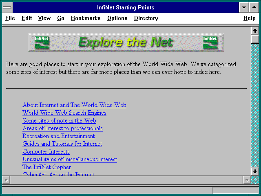Open Areas of interest to professionals link

[62, 128]
